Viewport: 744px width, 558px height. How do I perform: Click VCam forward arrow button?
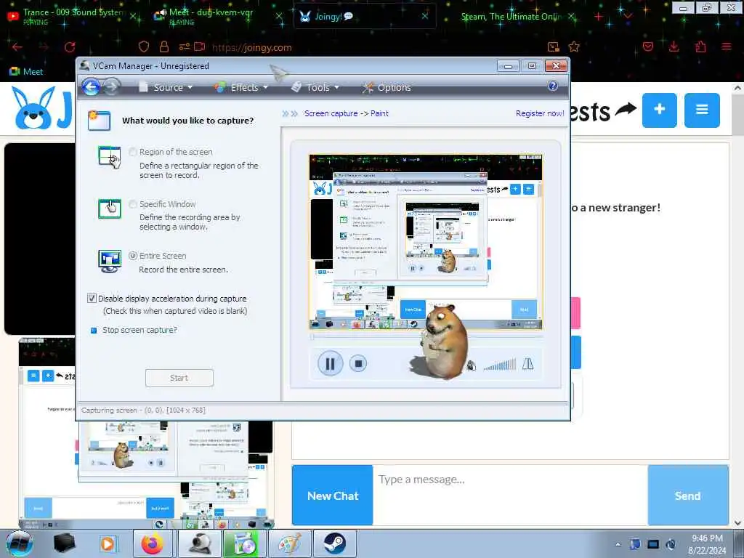click(111, 87)
